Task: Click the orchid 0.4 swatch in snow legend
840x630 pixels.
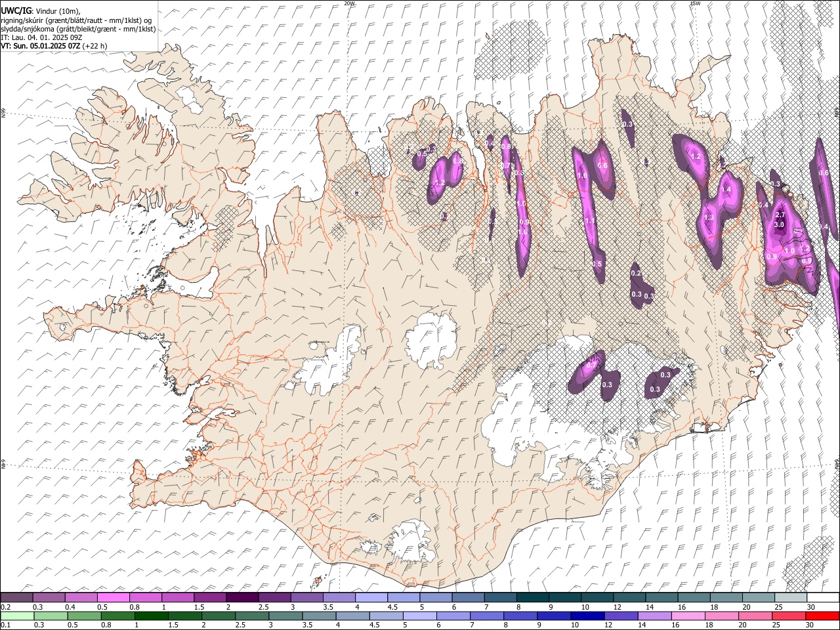Action: click(81, 598)
